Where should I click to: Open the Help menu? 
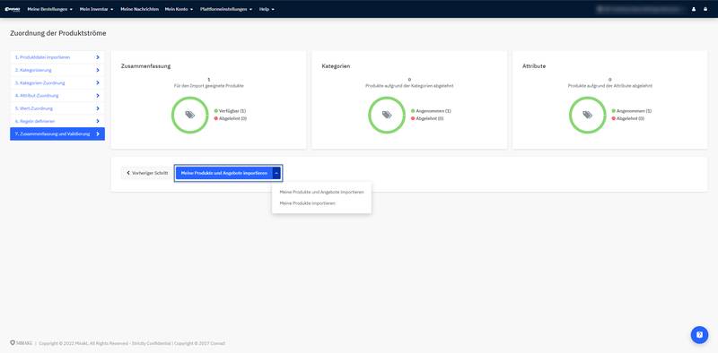[x=267, y=9]
